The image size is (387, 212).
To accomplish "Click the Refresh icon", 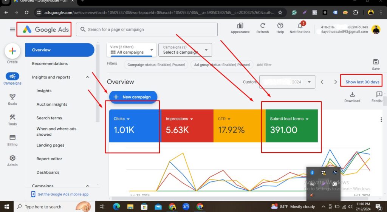I will coord(262,26).
